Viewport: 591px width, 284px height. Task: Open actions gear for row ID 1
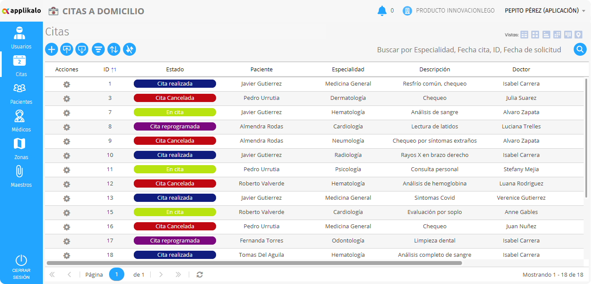pos(67,84)
